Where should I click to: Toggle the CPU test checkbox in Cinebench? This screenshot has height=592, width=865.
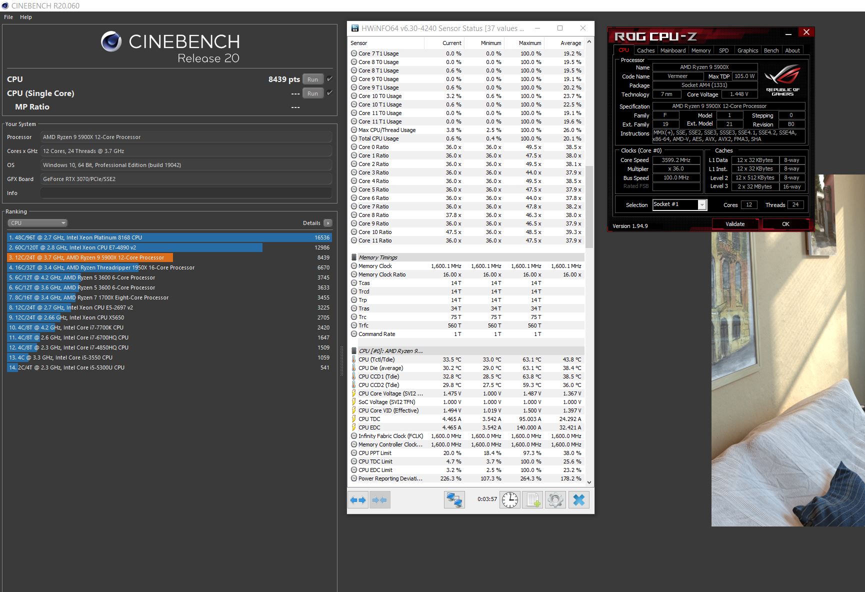coord(329,79)
